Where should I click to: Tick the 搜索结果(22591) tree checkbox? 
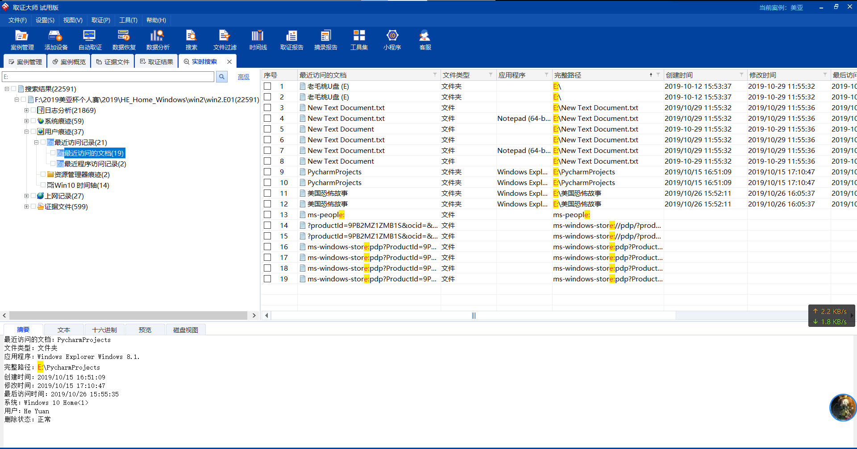[13, 89]
